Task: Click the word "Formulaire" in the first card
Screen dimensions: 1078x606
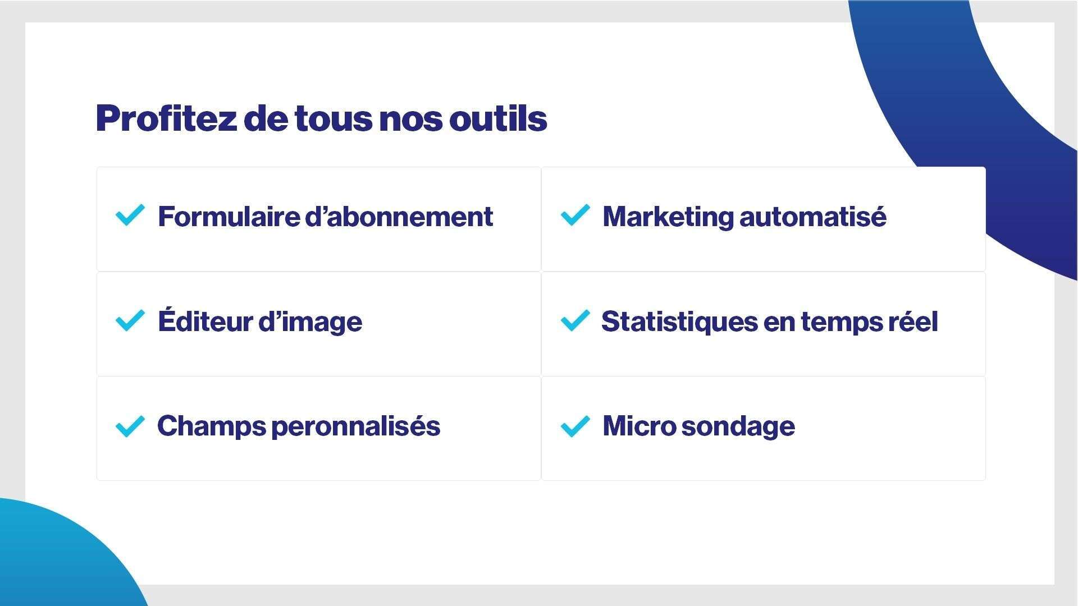Action: 227,217
